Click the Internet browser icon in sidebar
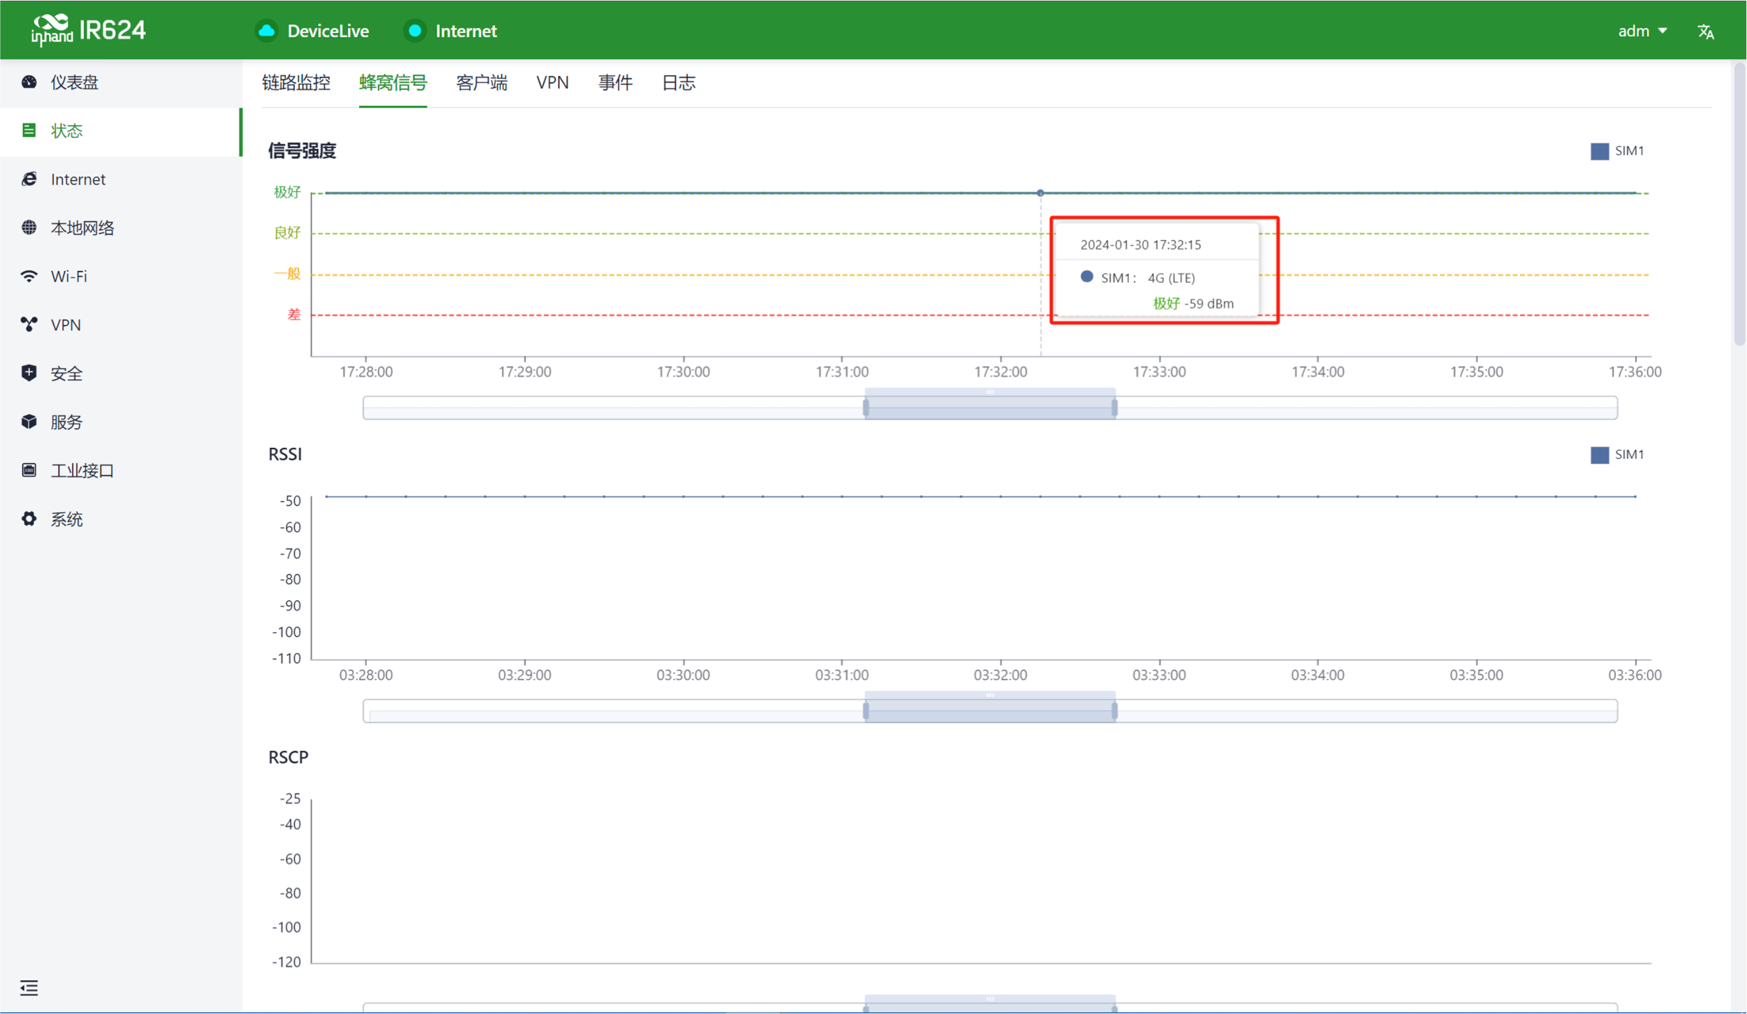This screenshot has height=1014, width=1747. click(x=29, y=179)
